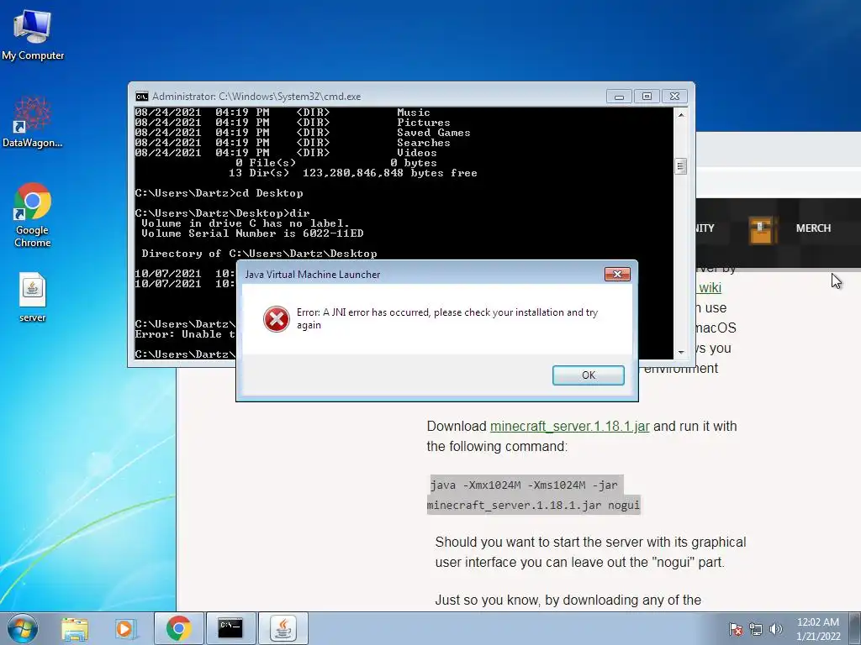The image size is (861, 645).
Task: Click the '13 Dir(s) 123,280,846,848 bytes free' line
Action: coord(352,173)
